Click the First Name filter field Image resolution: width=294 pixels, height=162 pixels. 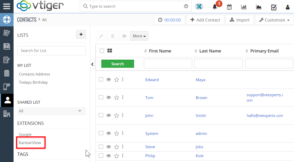pos(168,63)
